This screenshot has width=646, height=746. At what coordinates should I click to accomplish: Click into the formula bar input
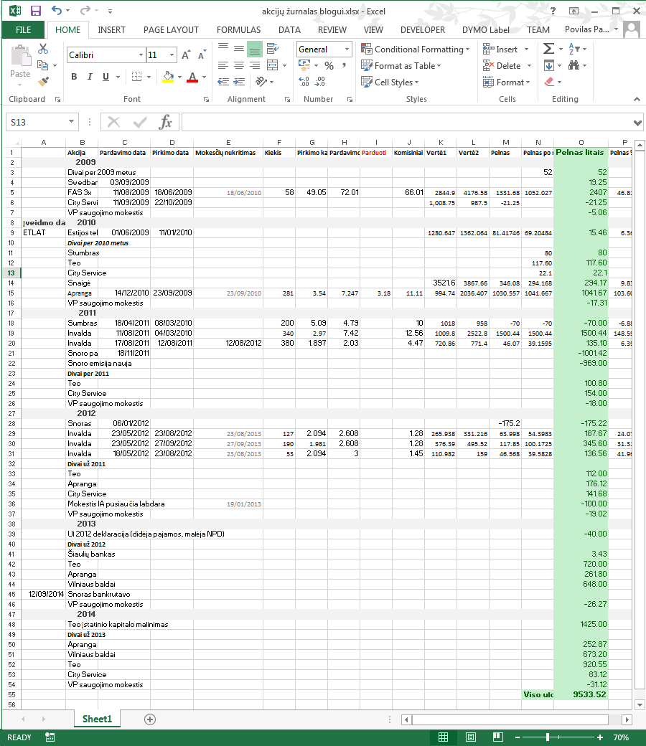click(407, 122)
